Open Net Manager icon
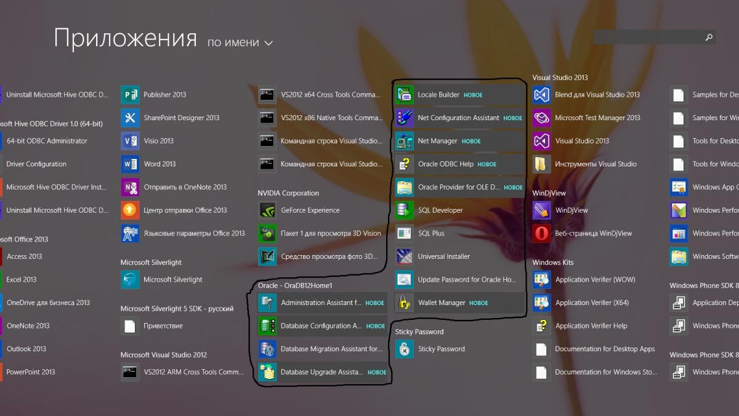The image size is (739, 416). pyautogui.click(x=404, y=141)
